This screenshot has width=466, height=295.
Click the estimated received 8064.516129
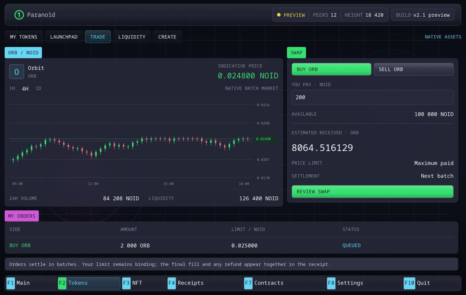322,148
